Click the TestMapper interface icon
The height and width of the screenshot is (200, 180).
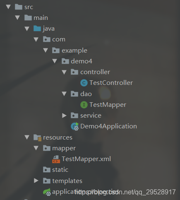[x=84, y=105]
